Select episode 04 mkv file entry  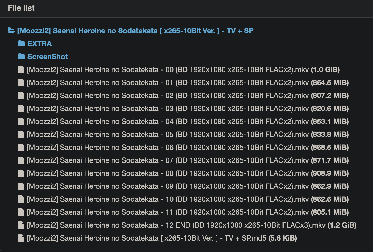coord(168,121)
